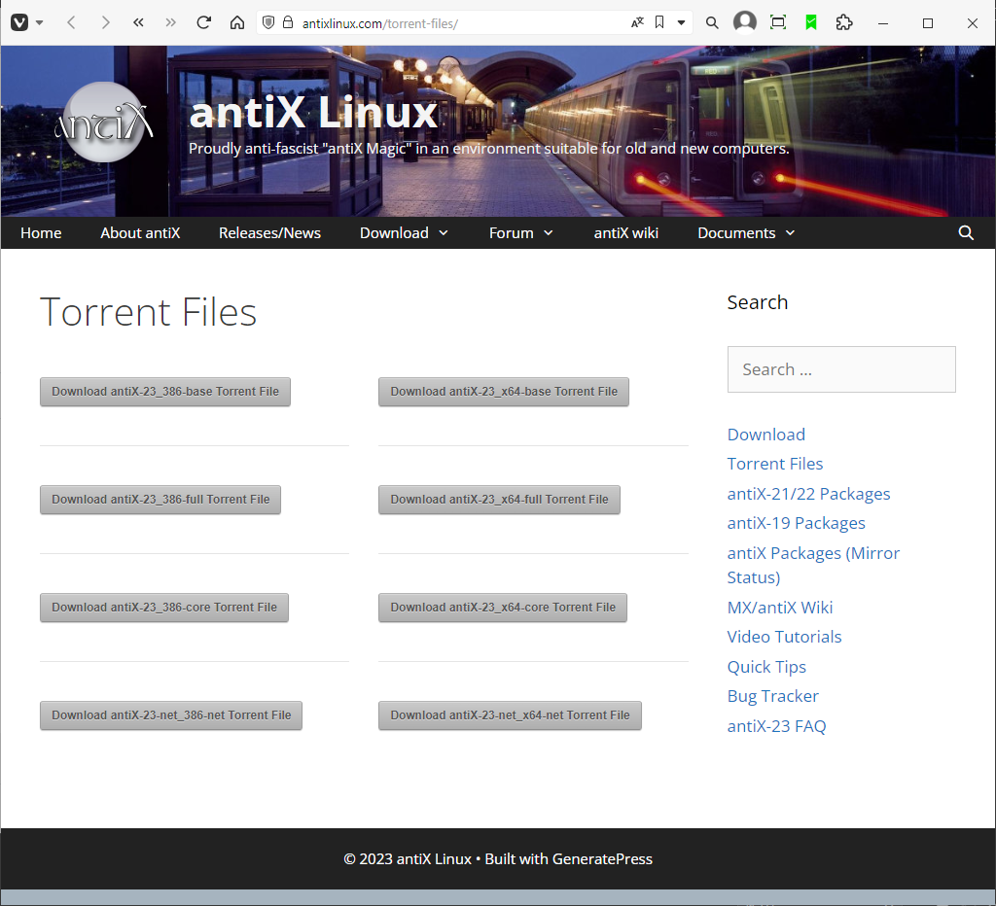Go back one page in history
The width and height of the screenshot is (996, 906).
click(x=71, y=23)
